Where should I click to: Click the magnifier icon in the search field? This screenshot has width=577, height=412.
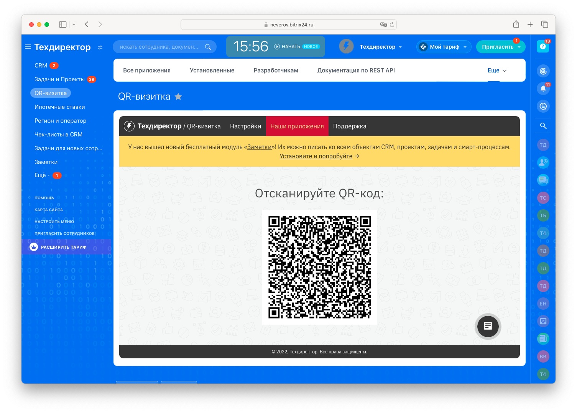coord(208,47)
